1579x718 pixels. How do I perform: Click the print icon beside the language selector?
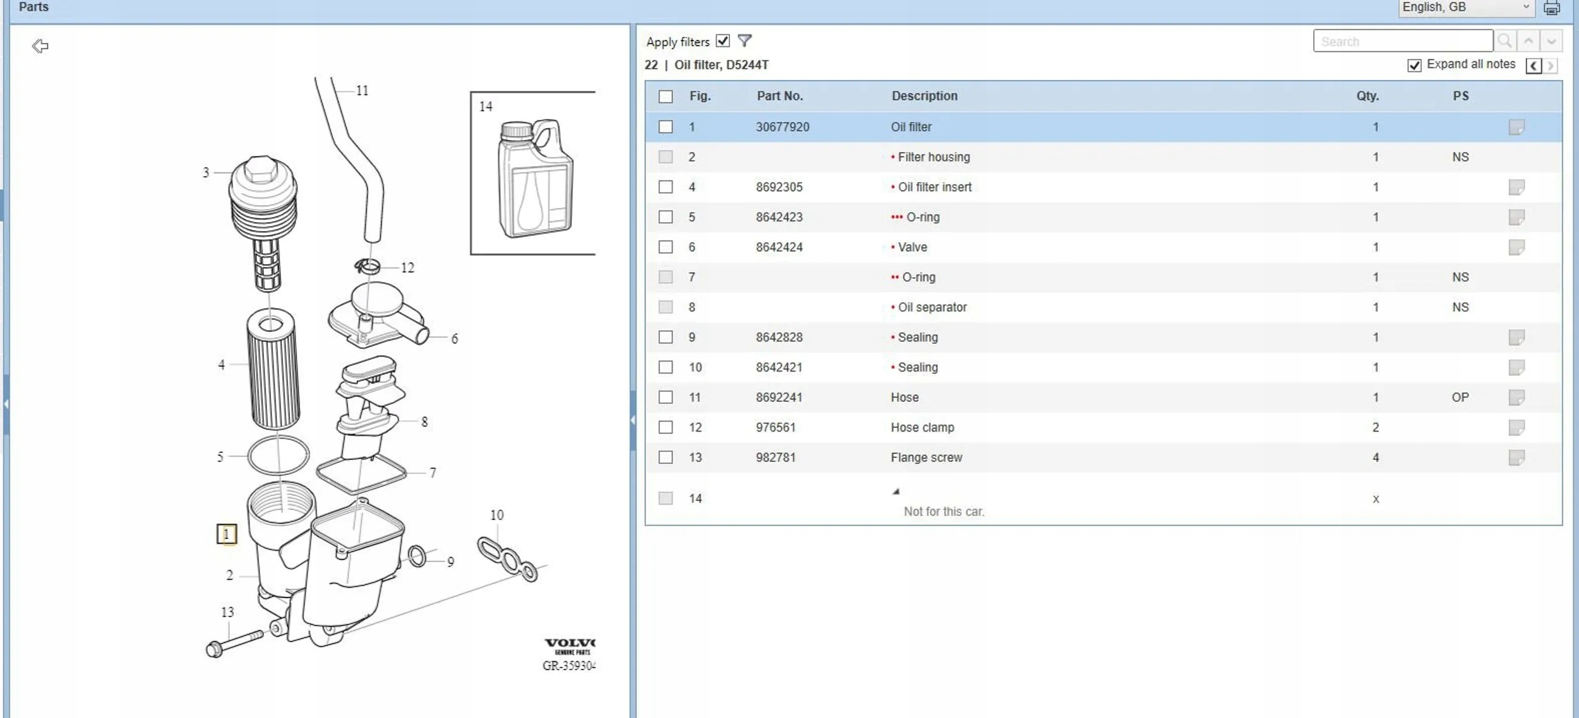1551,8
